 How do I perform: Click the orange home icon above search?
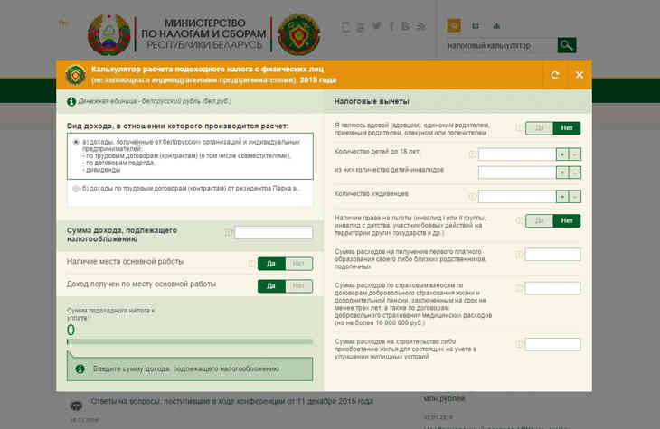coord(454,26)
